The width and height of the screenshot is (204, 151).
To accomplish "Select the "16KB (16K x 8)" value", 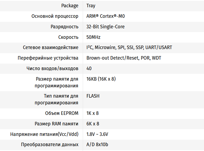I will coord(101,79).
